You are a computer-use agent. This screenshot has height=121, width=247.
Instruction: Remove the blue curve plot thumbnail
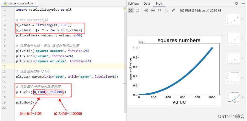(243, 97)
